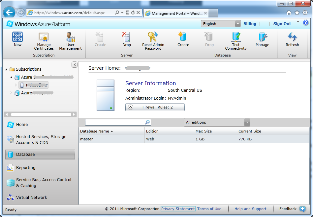Click the database search magnifier icon

tap(147, 122)
